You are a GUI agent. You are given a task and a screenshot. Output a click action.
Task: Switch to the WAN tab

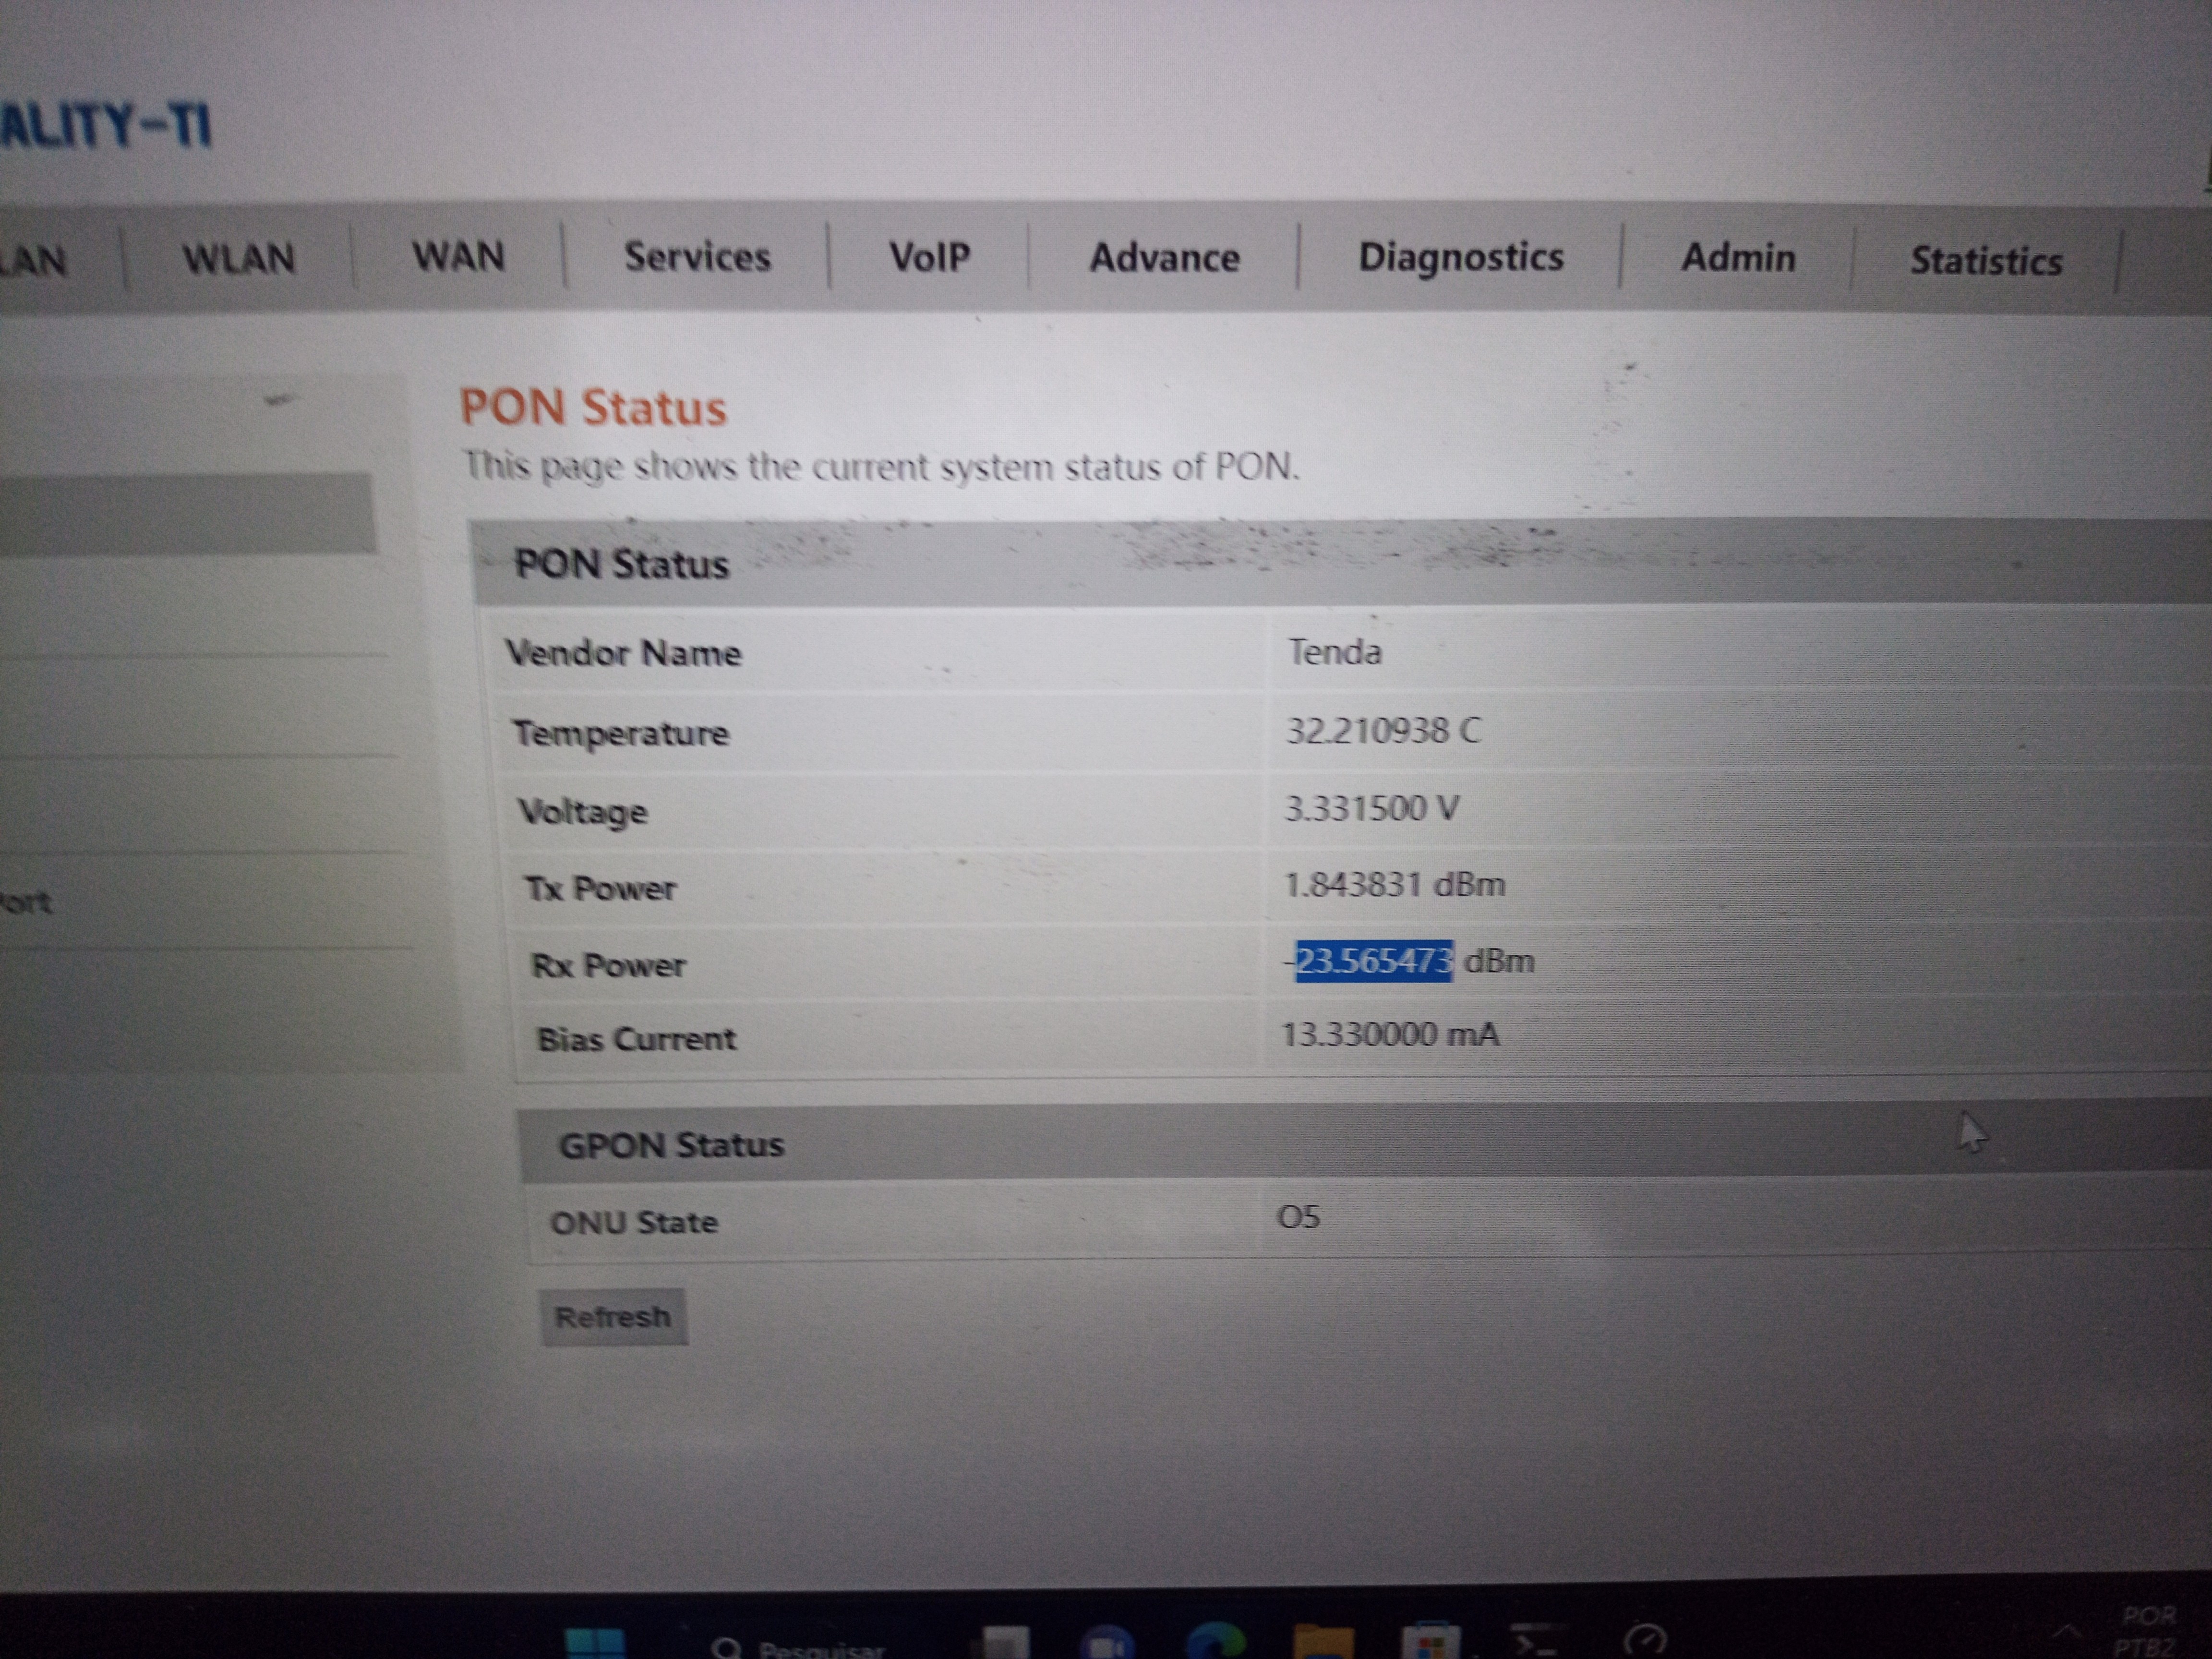459,257
